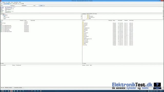This screenshot has height=92, width=164.
Task: Cancel the current operation icon
Action: click(14, 4)
